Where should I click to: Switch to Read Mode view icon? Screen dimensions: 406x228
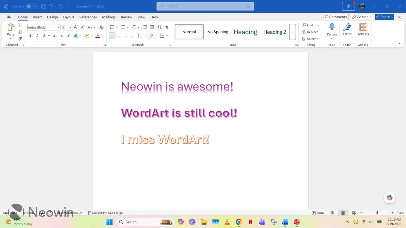[332, 213]
